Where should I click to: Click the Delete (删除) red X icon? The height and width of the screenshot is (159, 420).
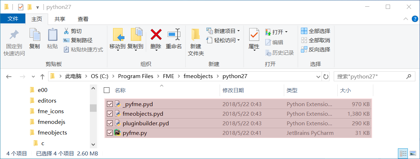click(x=156, y=35)
